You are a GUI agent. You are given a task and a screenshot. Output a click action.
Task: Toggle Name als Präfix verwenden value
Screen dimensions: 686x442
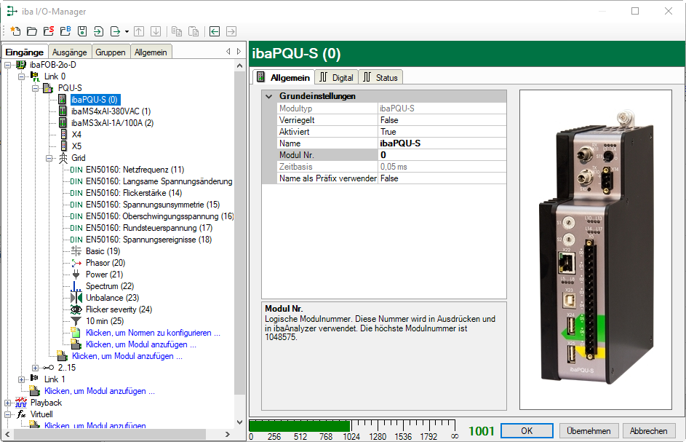(441, 178)
